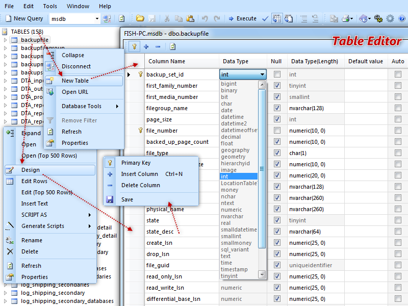Click the blue help question mark icon
The width and height of the screenshot is (408, 306).
(402, 18)
